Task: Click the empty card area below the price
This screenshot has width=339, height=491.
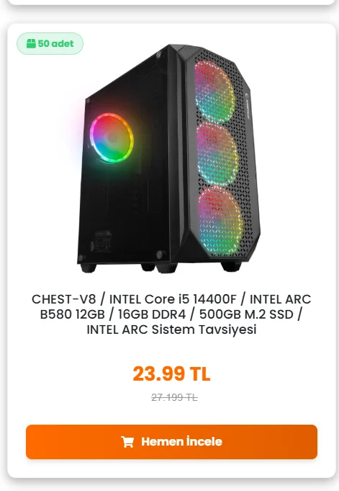Action: [171, 413]
